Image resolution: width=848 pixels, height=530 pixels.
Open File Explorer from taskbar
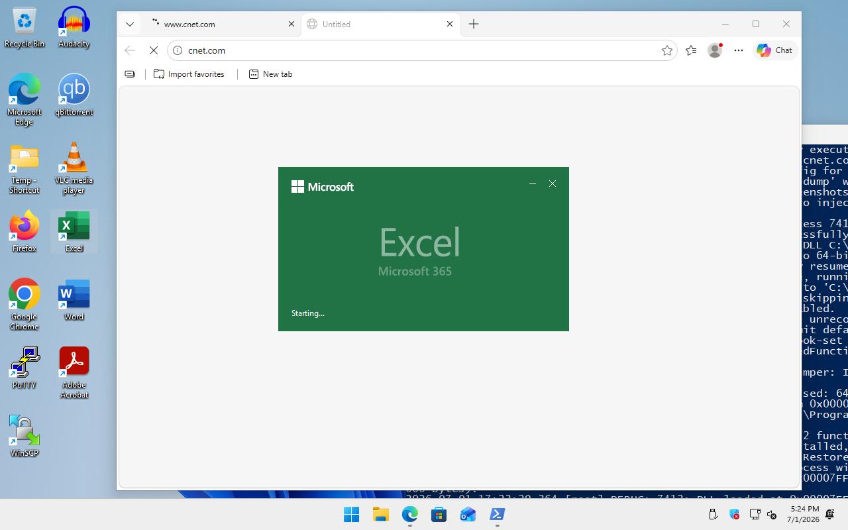coord(380,514)
